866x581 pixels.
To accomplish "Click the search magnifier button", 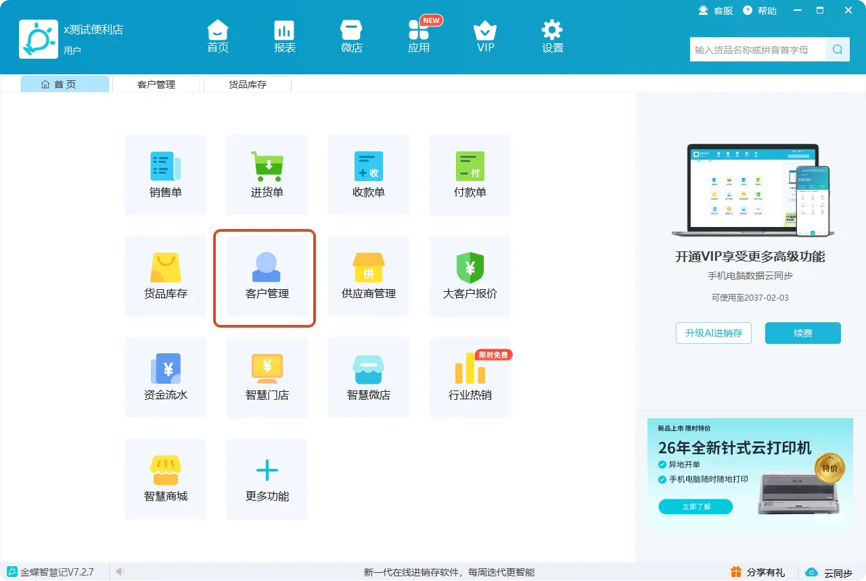I will coord(838,49).
